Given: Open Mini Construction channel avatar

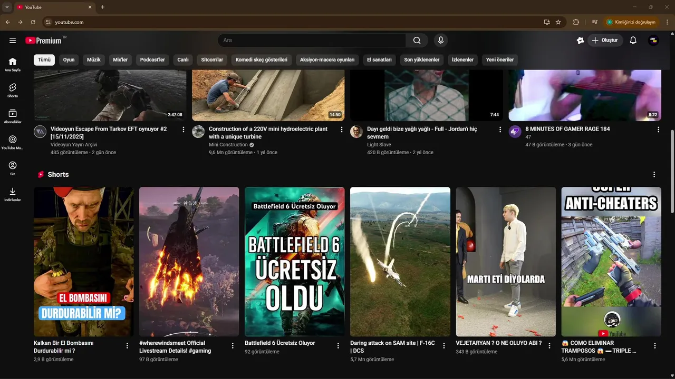Looking at the screenshot, I should tap(198, 132).
